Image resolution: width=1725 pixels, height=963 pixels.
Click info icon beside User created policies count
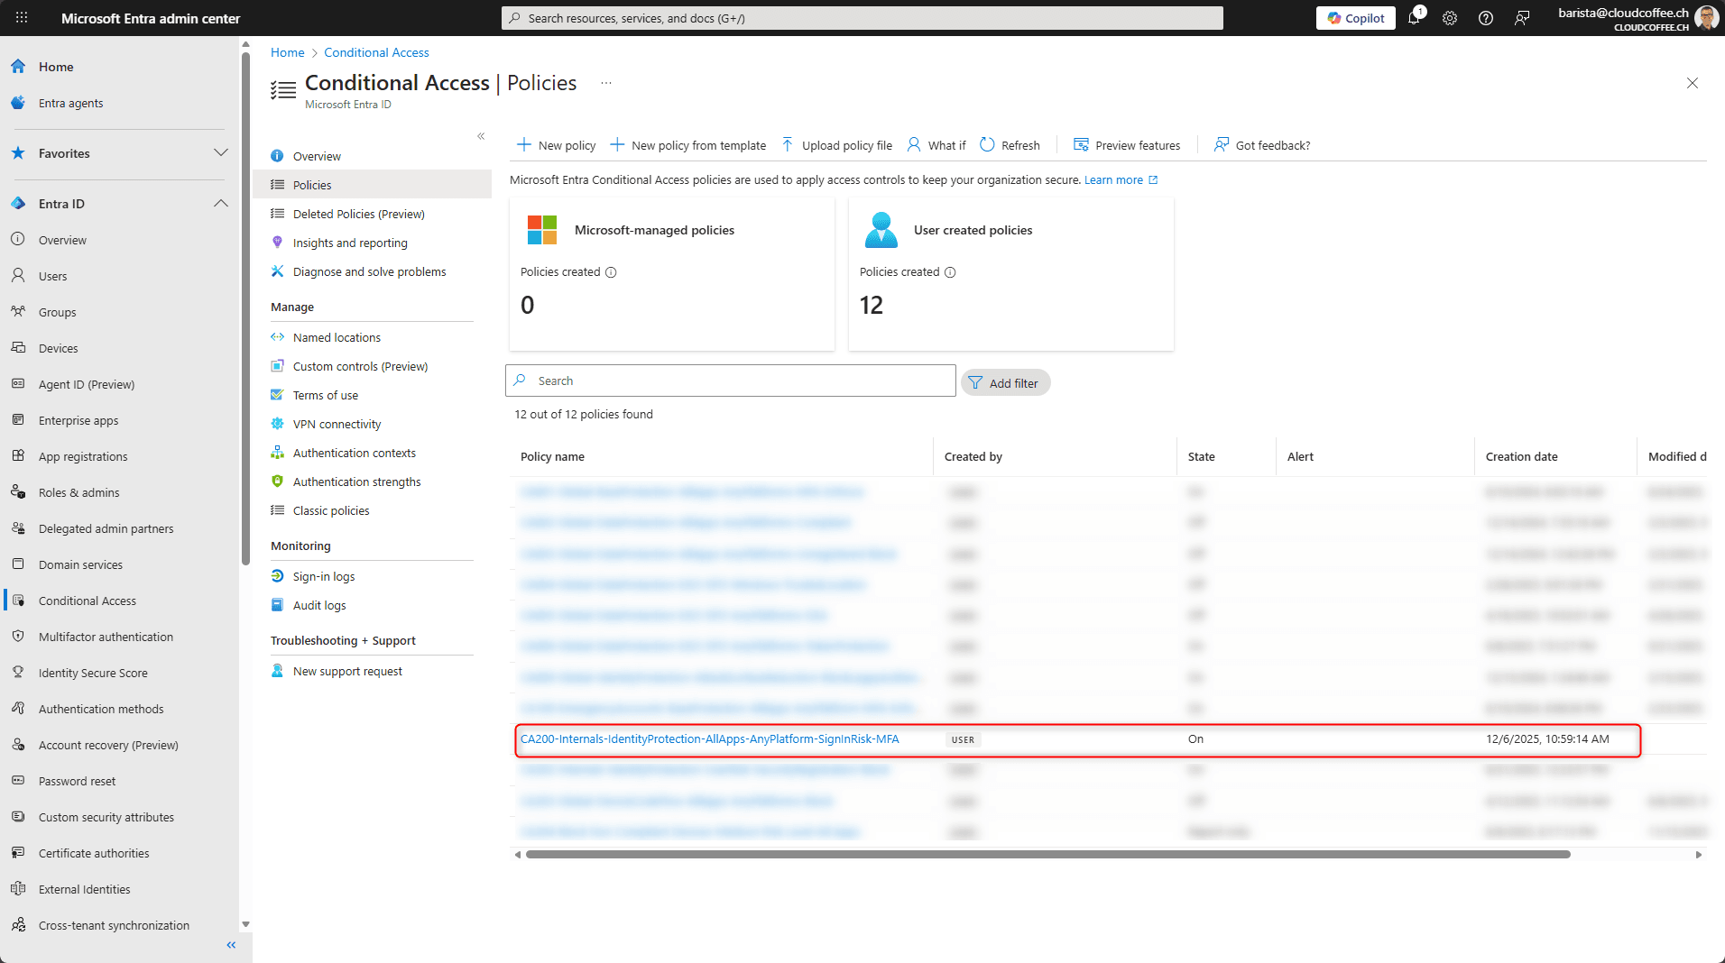coord(950,272)
